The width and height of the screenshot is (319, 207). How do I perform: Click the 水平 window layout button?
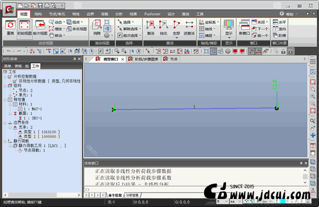click(x=280, y=22)
